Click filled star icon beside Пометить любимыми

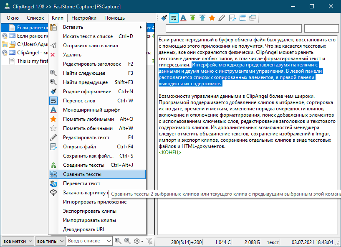53,119
